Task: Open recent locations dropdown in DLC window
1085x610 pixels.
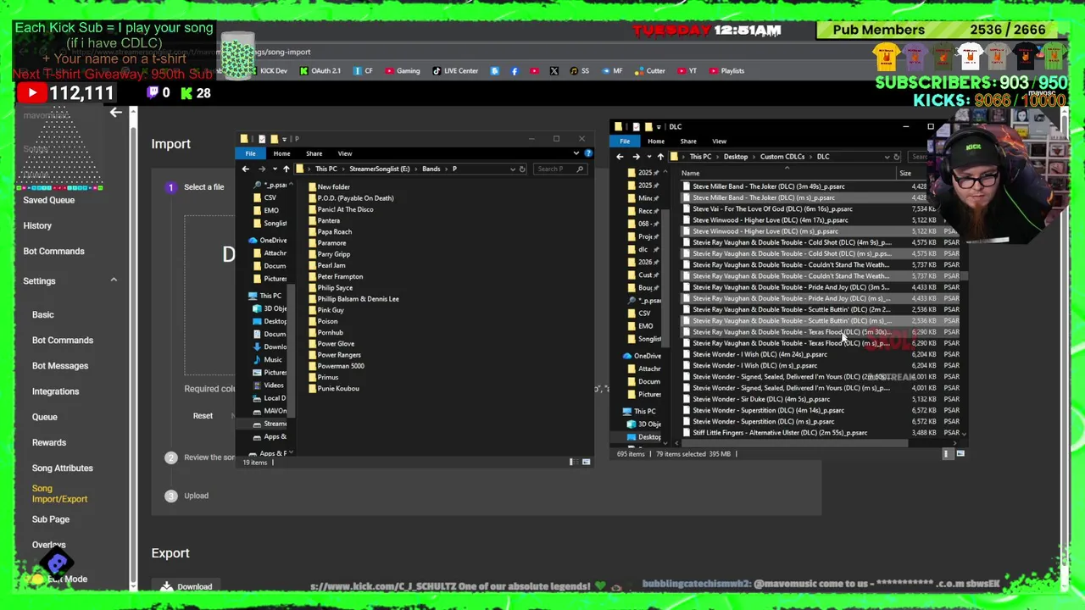Action: [648, 157]
